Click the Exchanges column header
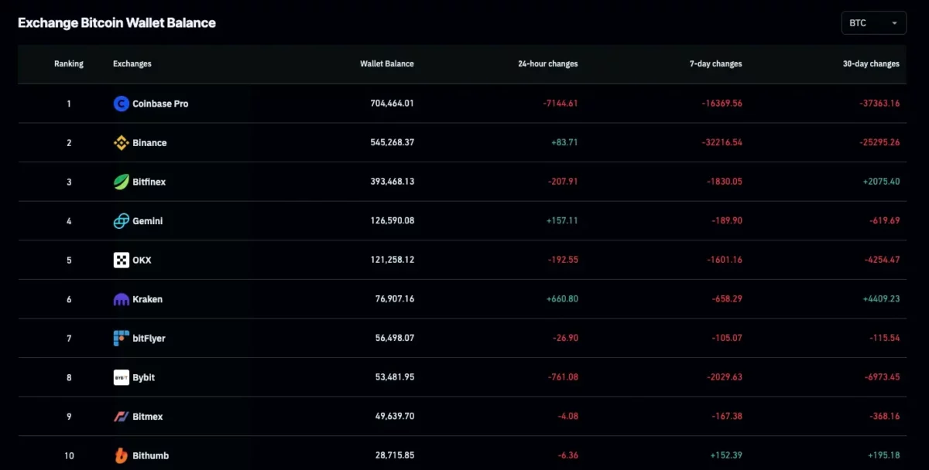929x470 pixels. tap(132, 64)
